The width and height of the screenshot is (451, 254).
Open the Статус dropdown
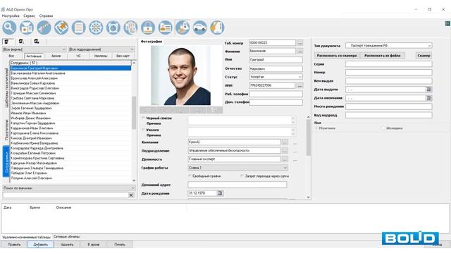pyautogui.click(x=276, y=77)
